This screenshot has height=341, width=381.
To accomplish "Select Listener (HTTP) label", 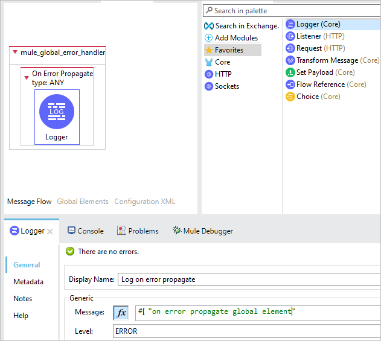I will click(x=321, y=36).
